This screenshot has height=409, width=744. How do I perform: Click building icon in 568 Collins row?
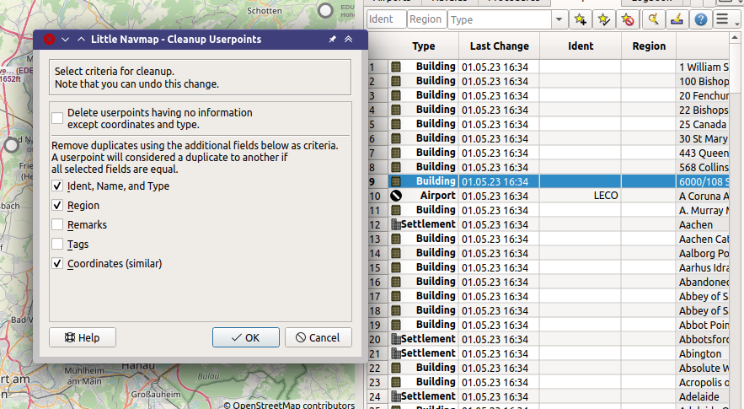[x=396, y=167]
